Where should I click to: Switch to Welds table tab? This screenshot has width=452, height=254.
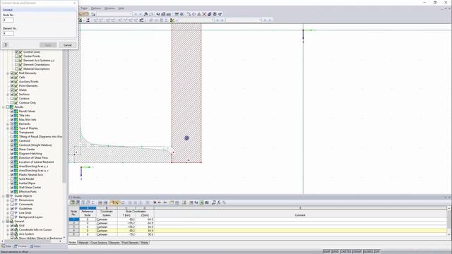144,243
